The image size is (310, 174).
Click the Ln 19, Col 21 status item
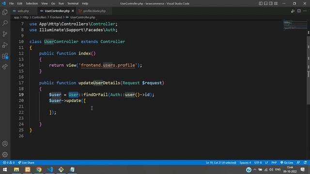coord(221,162)
